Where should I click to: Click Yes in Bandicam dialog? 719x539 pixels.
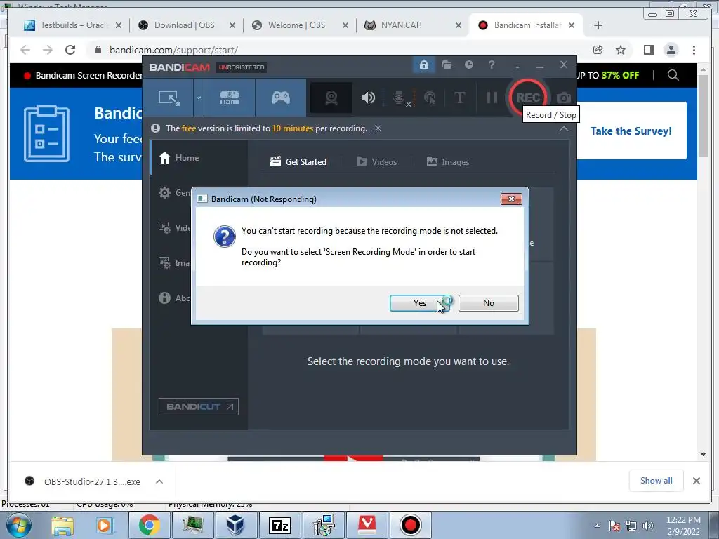[420, 303]
